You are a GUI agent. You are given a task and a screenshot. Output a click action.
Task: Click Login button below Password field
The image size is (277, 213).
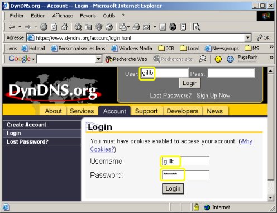(x=173, y=188)
